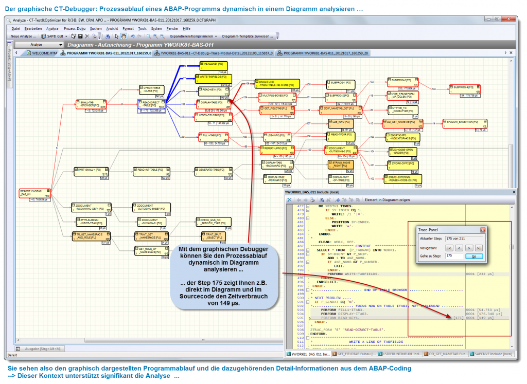Click the Go button in Trace-Panel
Viewport: 527px width, 384px height.
tap(474, 255)
